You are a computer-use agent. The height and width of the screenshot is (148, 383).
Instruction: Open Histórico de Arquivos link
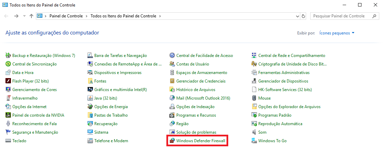[x=196, y=90]
